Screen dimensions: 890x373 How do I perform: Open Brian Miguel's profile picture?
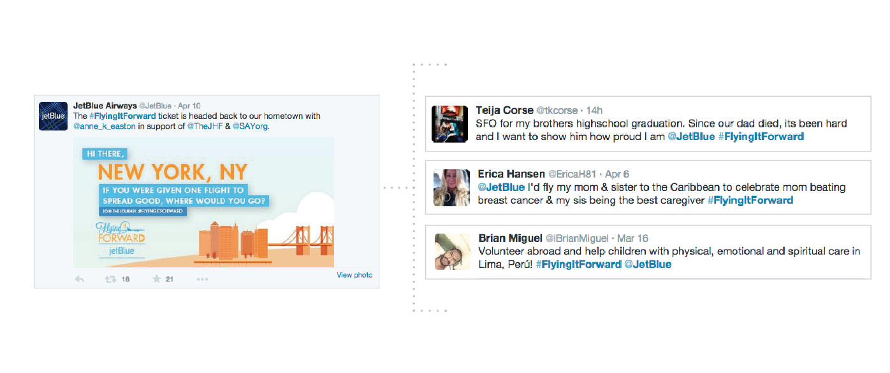pyautogui.click(x=453, y=251)
